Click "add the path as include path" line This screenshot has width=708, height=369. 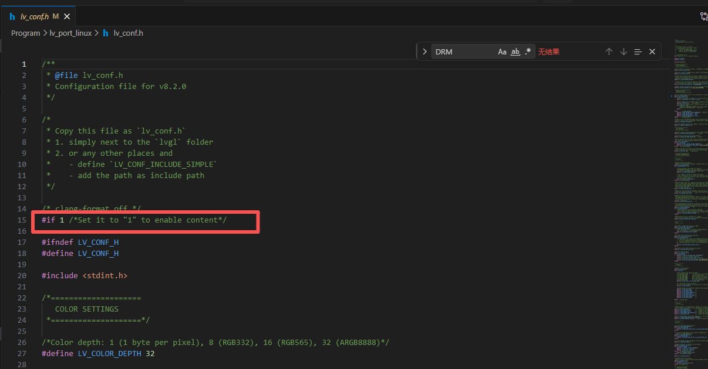125,175
